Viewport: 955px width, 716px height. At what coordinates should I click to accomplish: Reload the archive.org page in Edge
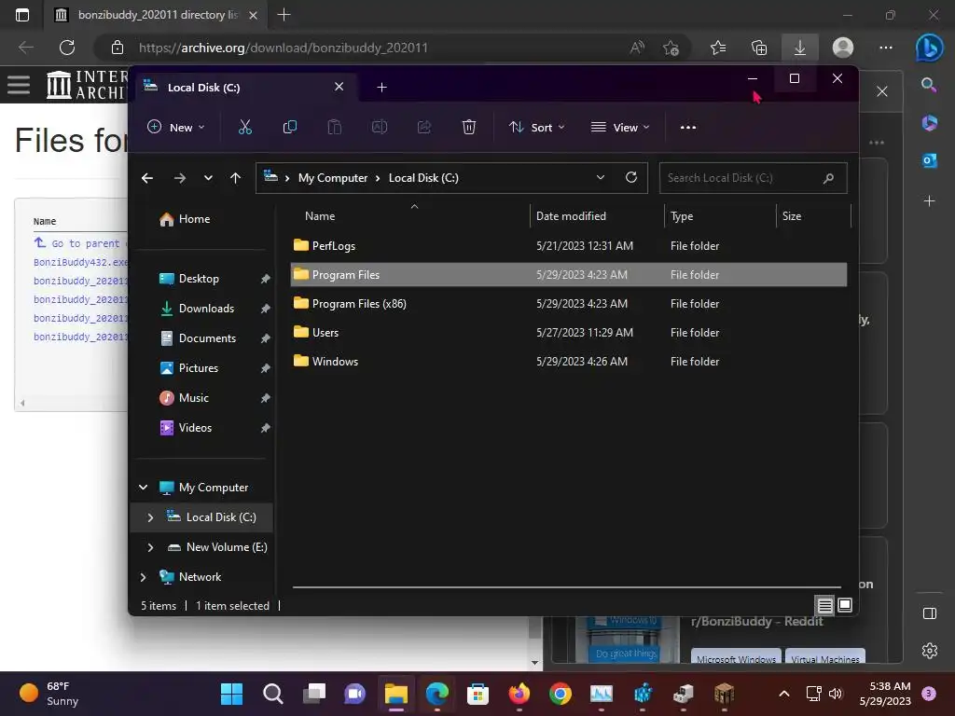(x=67, y=48)
